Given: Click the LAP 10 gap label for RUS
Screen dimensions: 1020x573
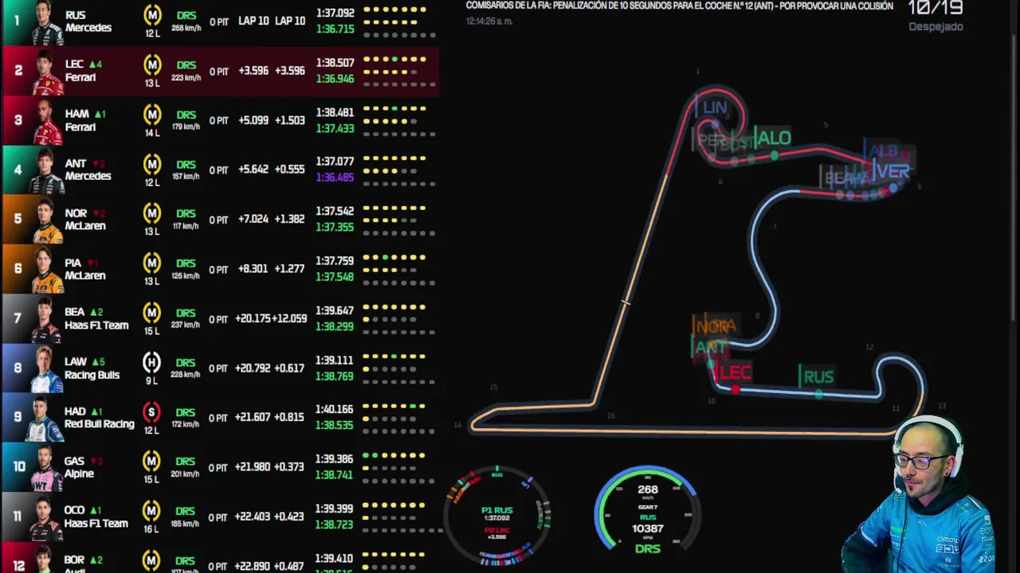Looking at the screenshot, I should click(253, 21).
